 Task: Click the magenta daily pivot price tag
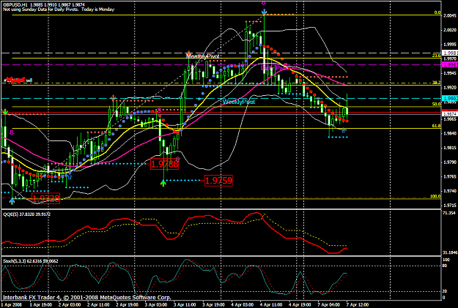click(x=450, y=65)
